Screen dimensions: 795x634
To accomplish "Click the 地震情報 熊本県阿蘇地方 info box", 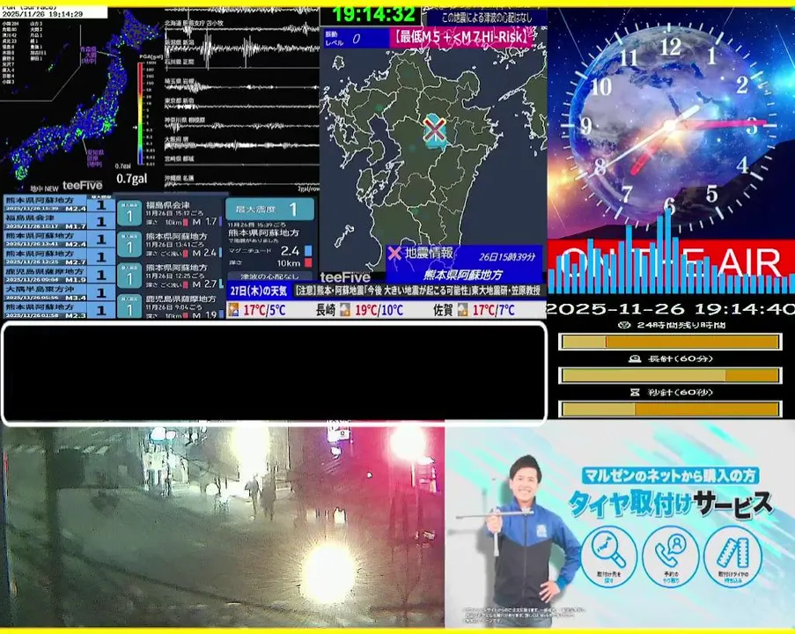I will pyautogui.click(x=464, y=264).
